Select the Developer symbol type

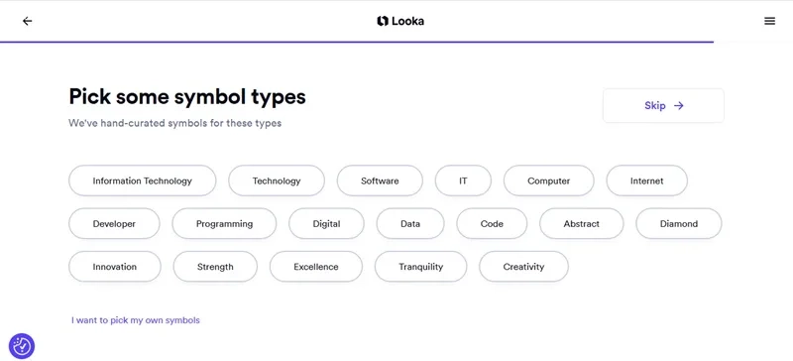[114, 223]
